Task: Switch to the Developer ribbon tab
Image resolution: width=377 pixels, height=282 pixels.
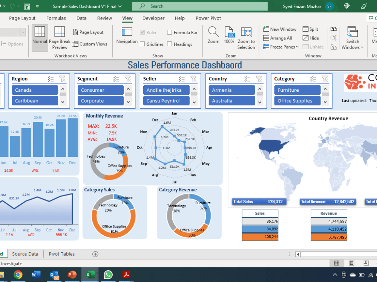Action: tap(153, 18)
